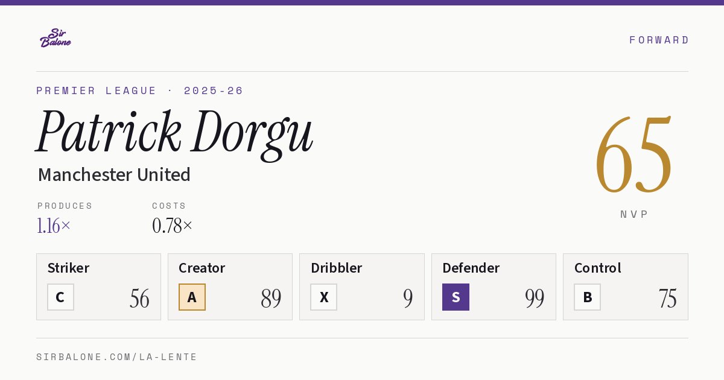724x380 pixels.
Task: Click the Defender score 99
Action: point(535,299)
